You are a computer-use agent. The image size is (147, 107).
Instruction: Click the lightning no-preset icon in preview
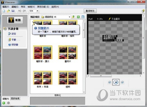pos(110,19)
